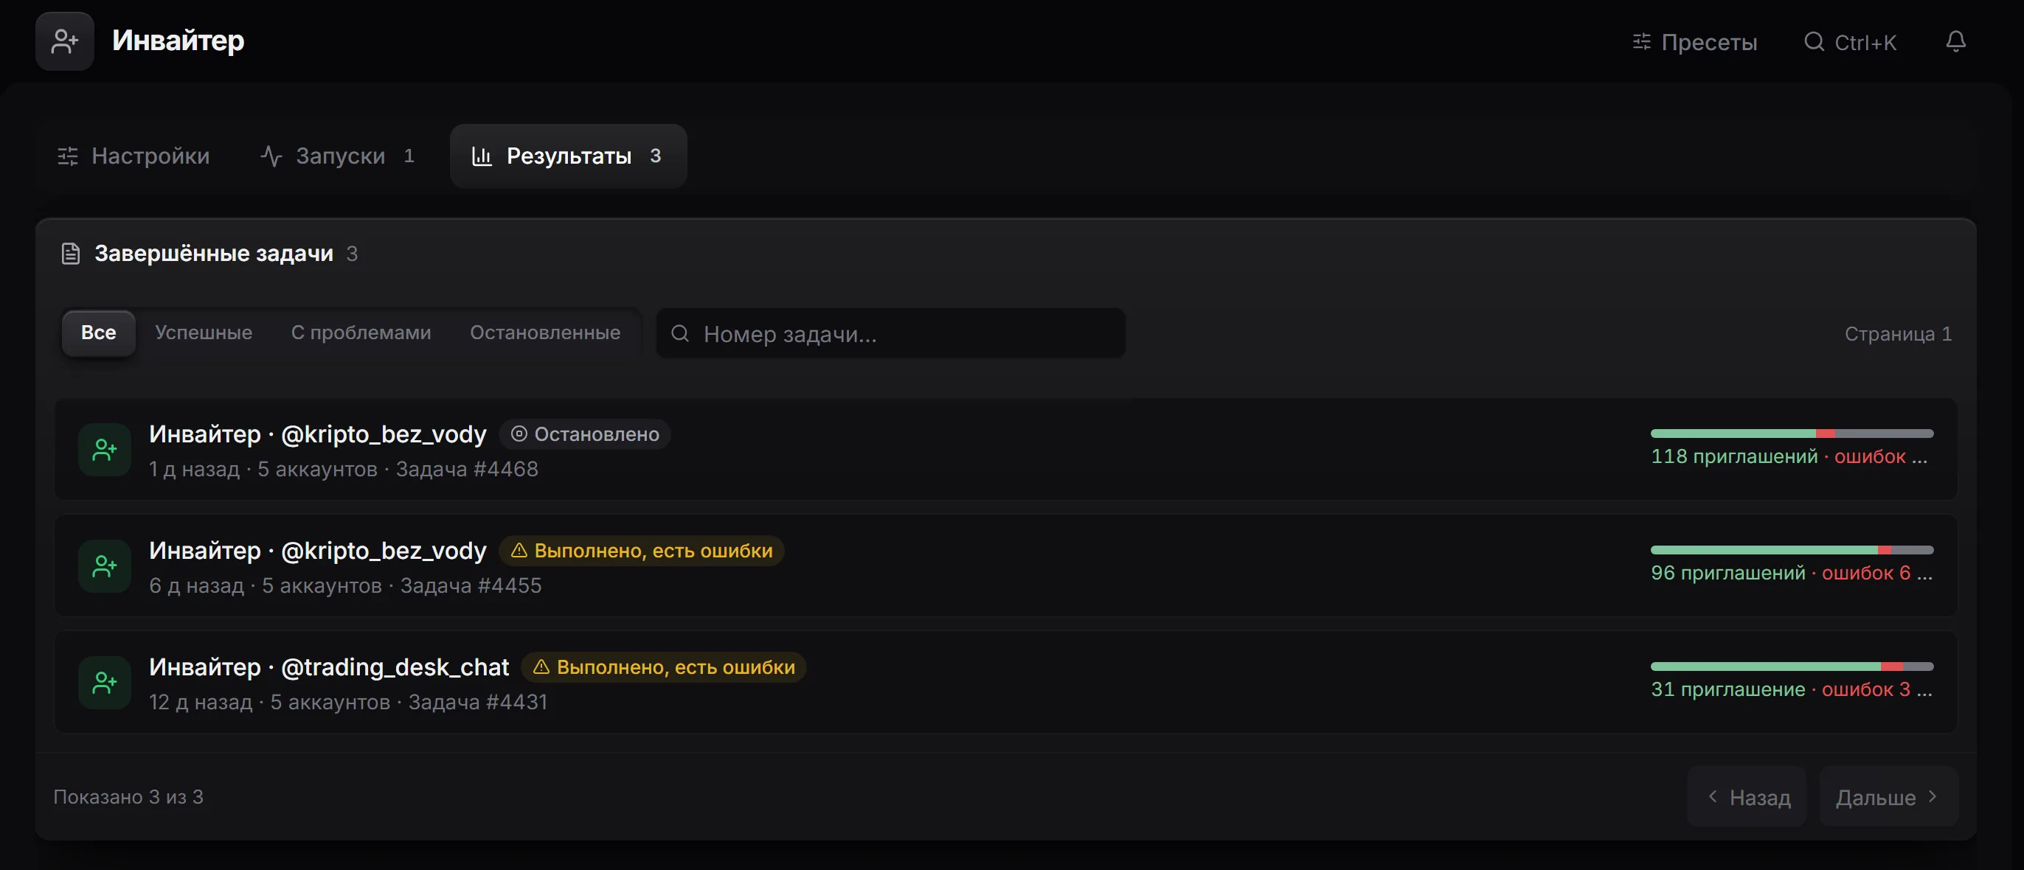
Task: Click the progress bar of task #4468
Action: (x=1792, y=434)
